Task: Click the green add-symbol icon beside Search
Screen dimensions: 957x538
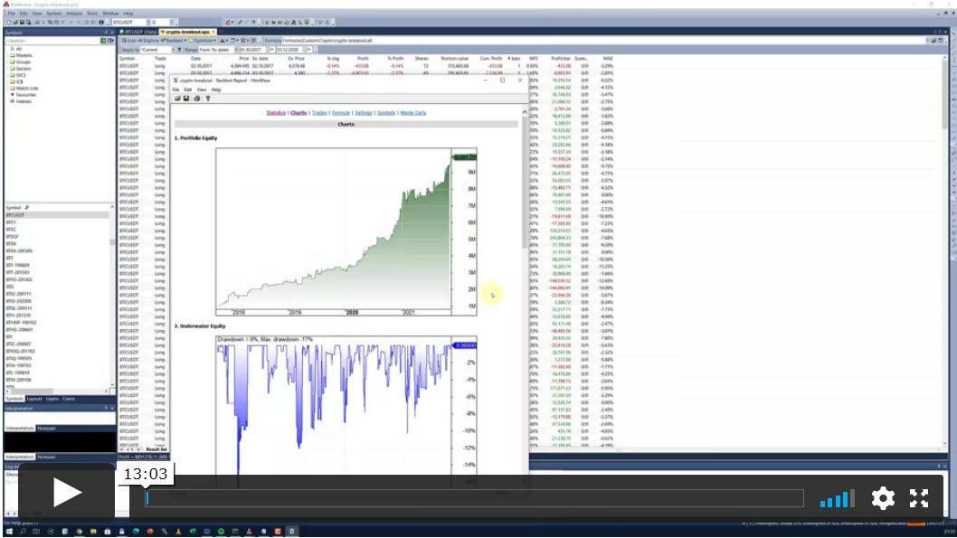Action: [x=103, y=41]
